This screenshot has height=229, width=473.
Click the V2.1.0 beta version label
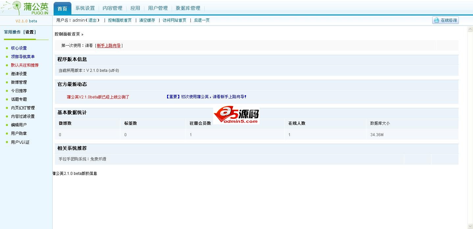(x=26, y=21)
